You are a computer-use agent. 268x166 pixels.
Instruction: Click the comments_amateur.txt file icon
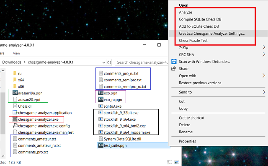15,139
